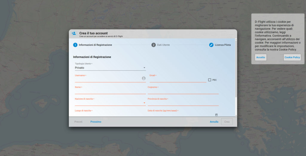Tick the PEC checkbox
This screenshot has height=156, width=306.
[x=209, y=80]
